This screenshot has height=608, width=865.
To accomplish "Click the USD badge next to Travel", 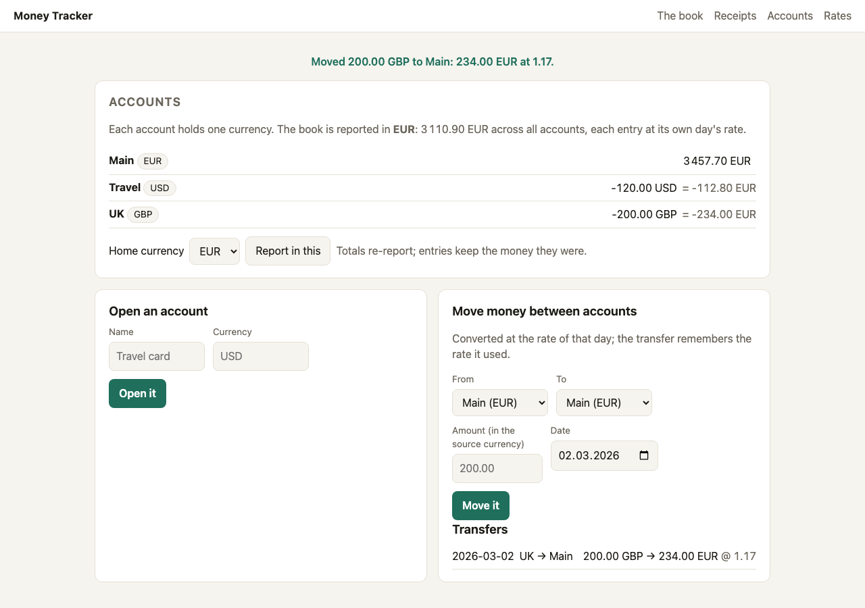I will click(x=159, y=188).
